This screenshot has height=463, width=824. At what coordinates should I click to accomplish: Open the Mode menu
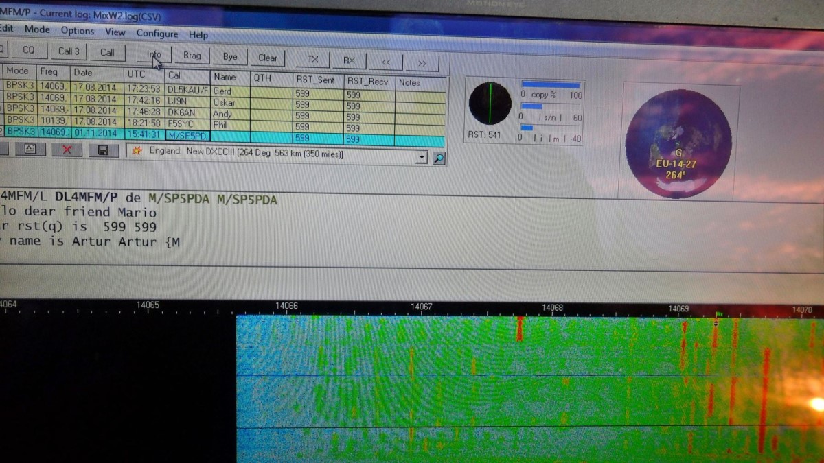[37, 29]
